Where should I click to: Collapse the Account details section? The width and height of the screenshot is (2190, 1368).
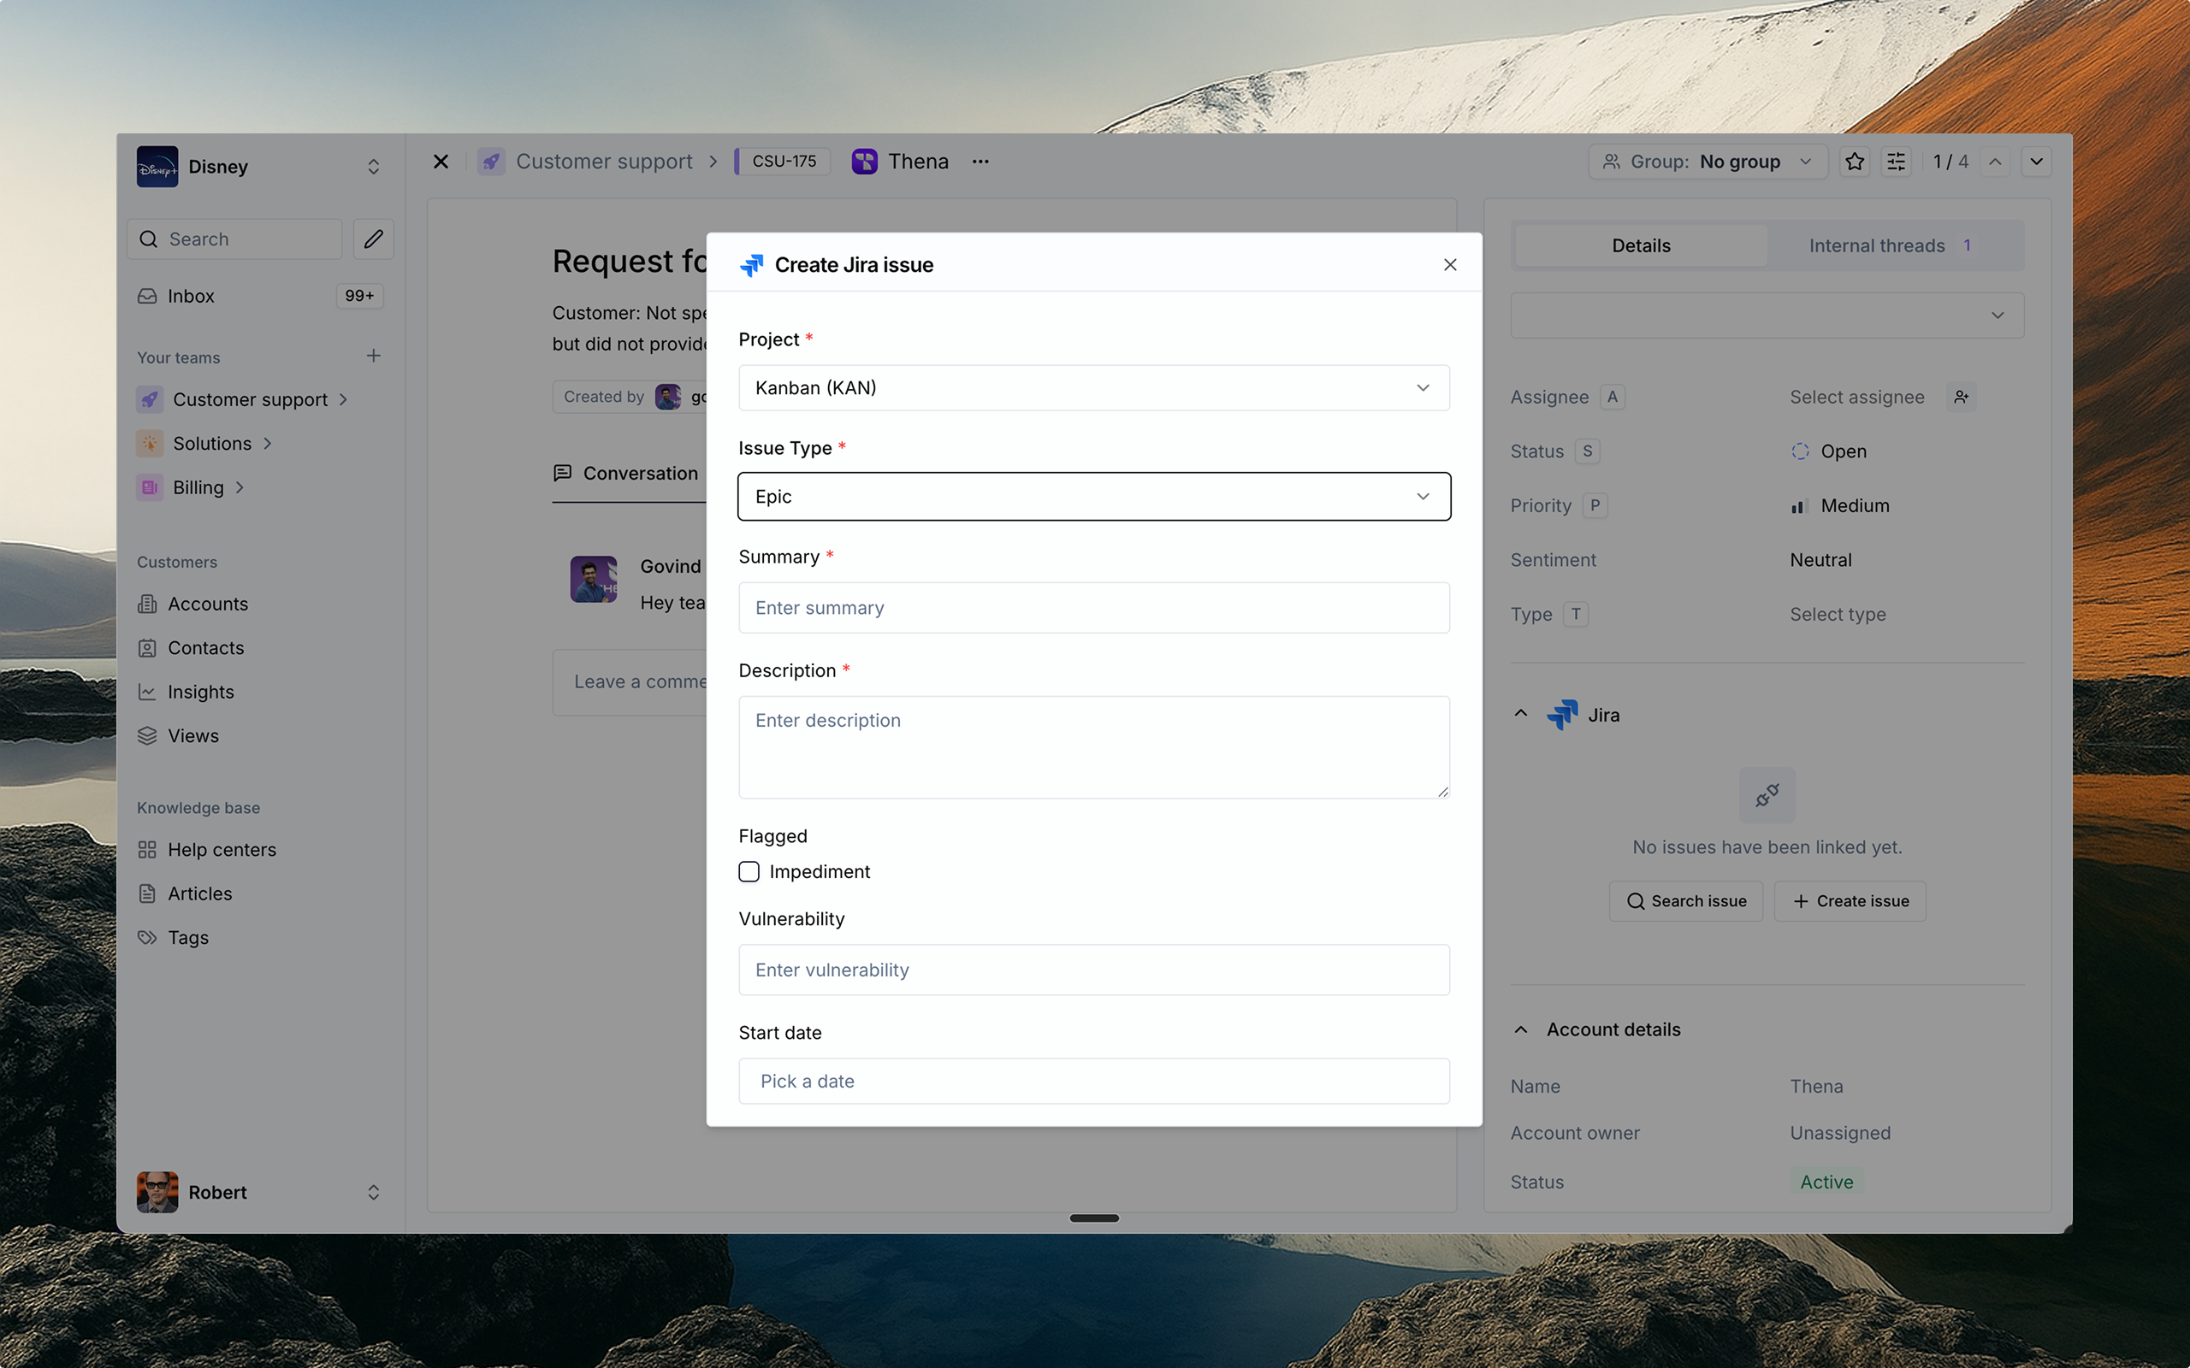(1520, 1029)
